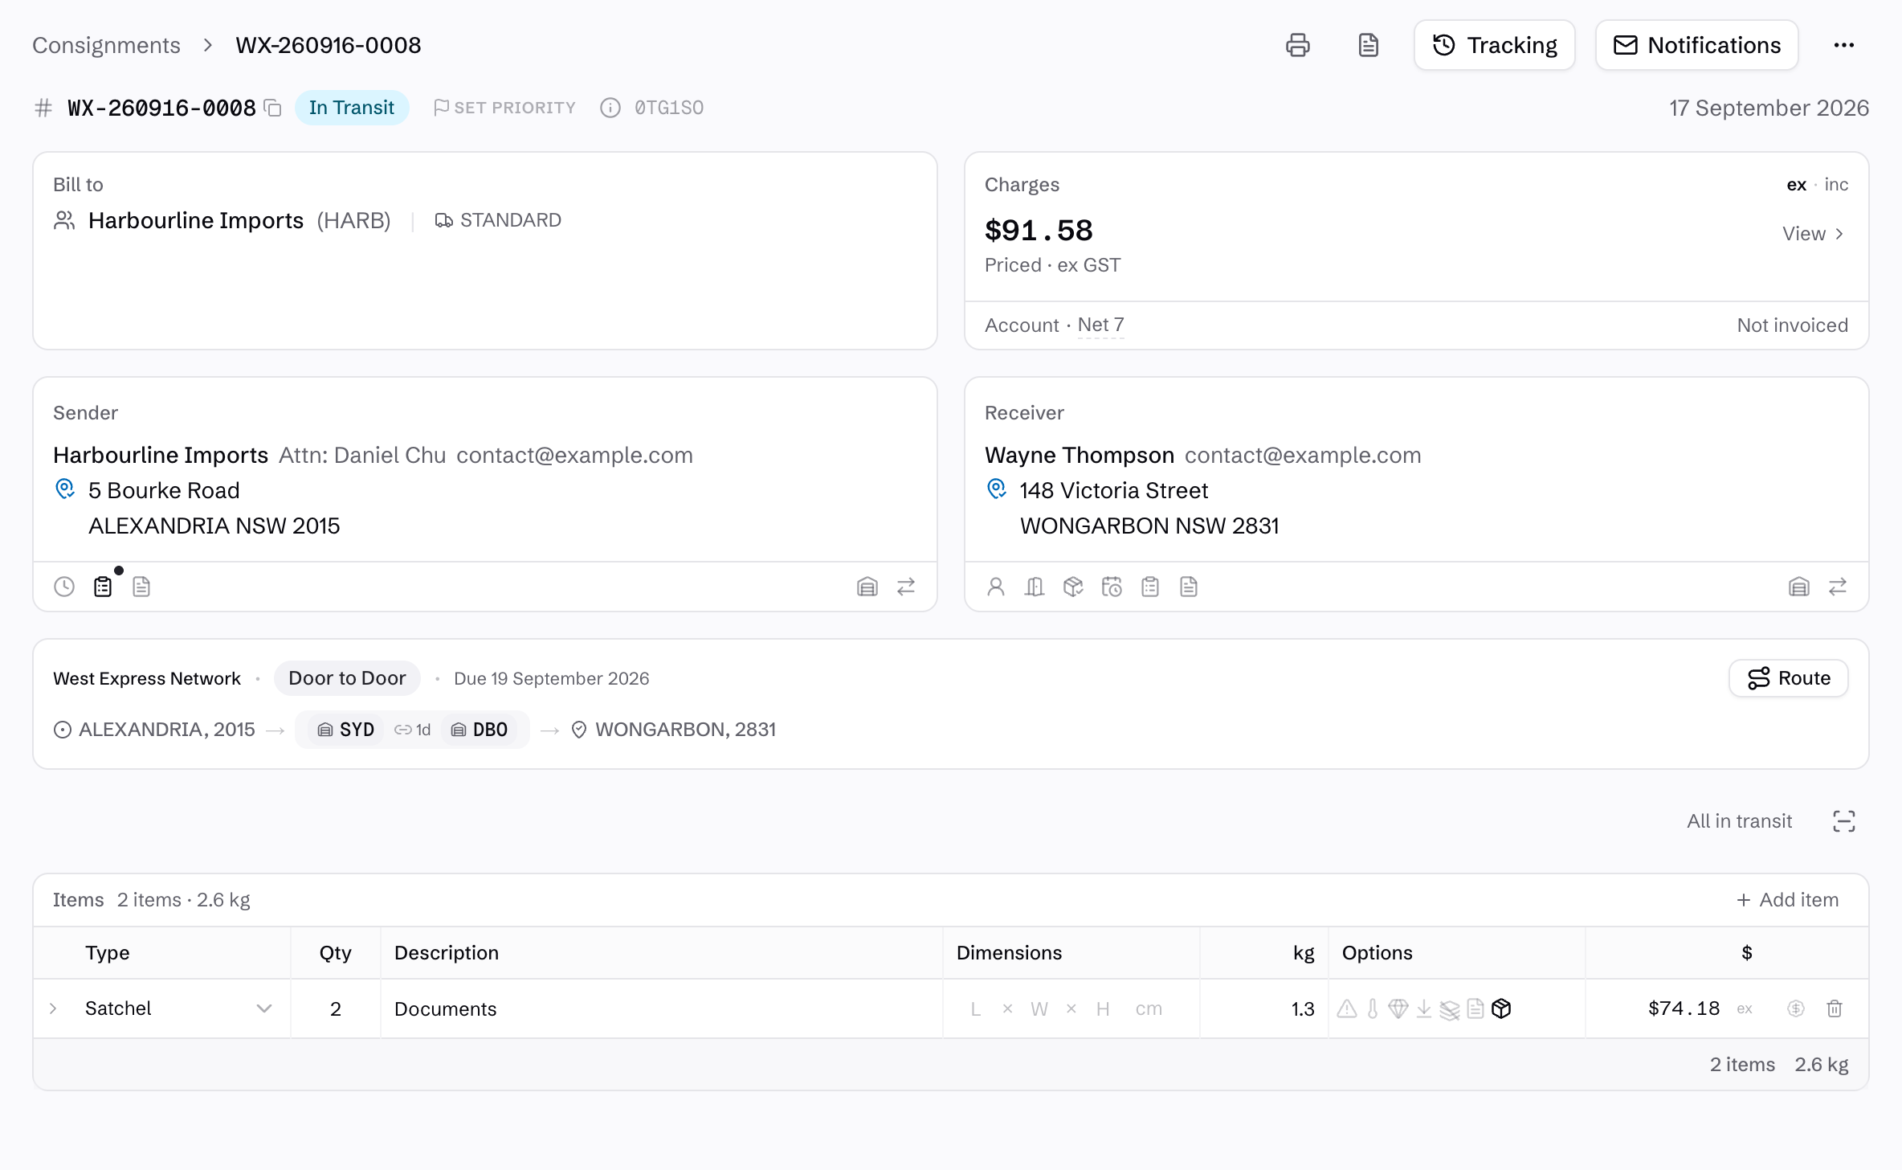The height and width of the screenshot is (1170, 1902).
Task: Click receiver package check icon
Action: coord(1073,587)
